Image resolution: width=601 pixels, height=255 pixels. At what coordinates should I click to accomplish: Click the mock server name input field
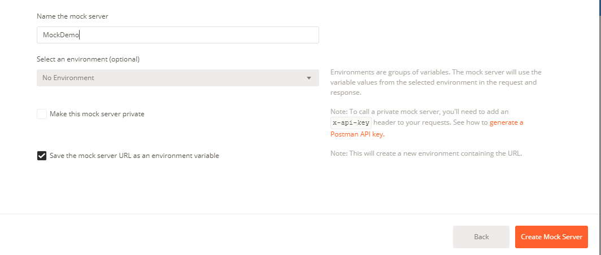click(177, 35)
